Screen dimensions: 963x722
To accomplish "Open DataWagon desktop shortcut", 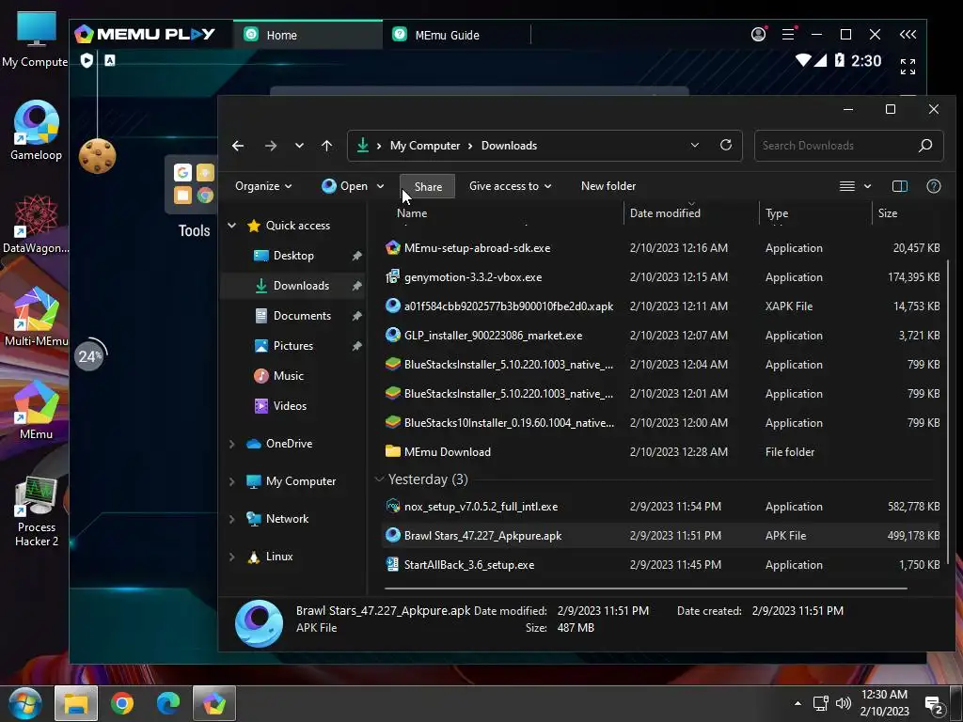I will (36, 224).
